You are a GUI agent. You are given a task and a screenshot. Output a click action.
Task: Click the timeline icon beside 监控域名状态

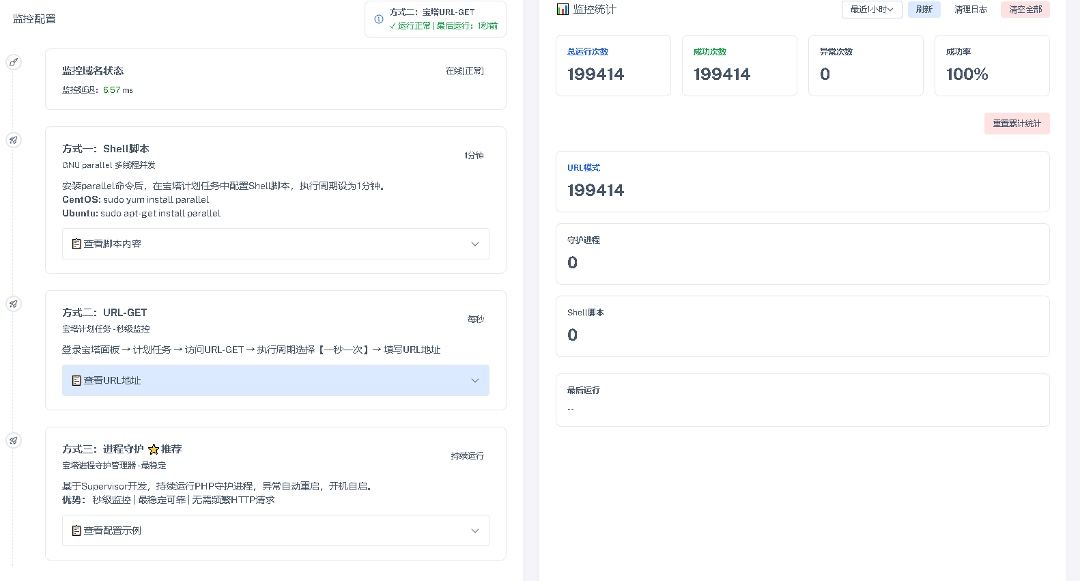(x=13, y=62)
